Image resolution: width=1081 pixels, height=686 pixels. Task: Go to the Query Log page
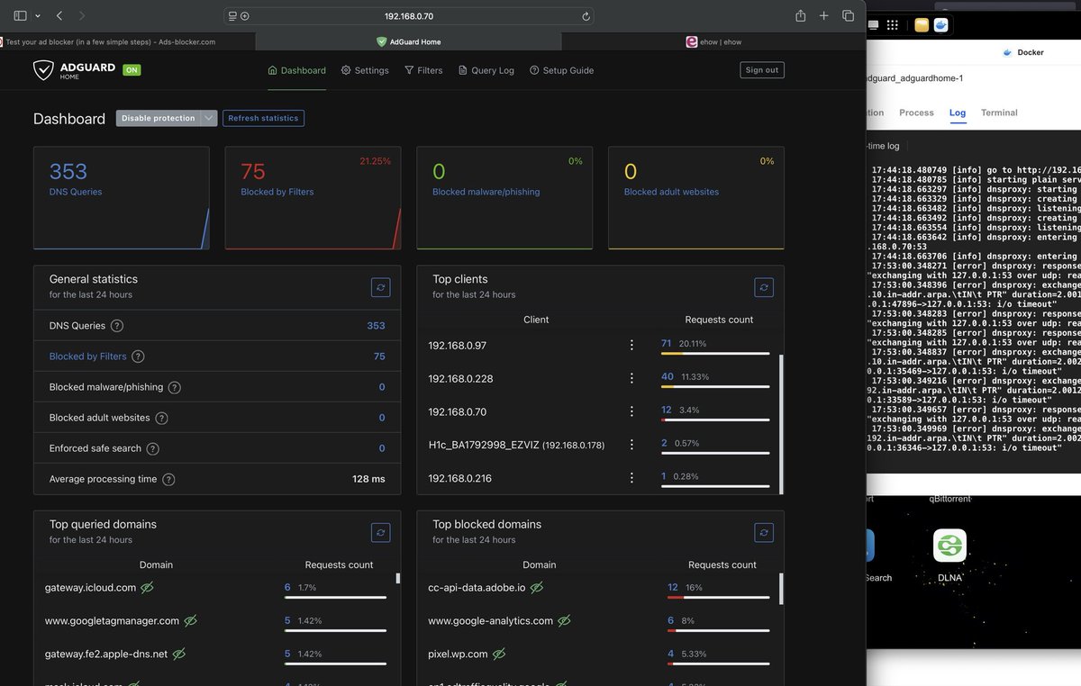pos(486,70)
